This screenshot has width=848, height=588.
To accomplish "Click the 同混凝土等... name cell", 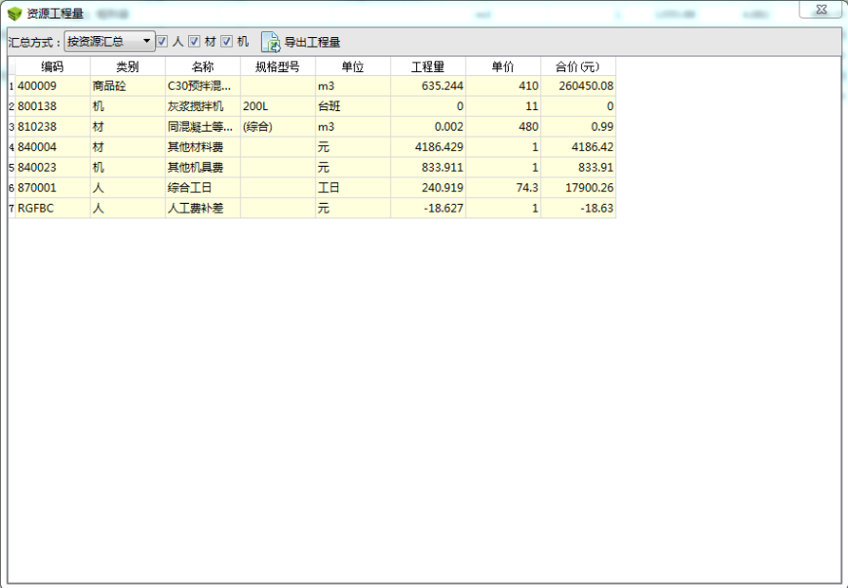I will [x=203, y=127].
